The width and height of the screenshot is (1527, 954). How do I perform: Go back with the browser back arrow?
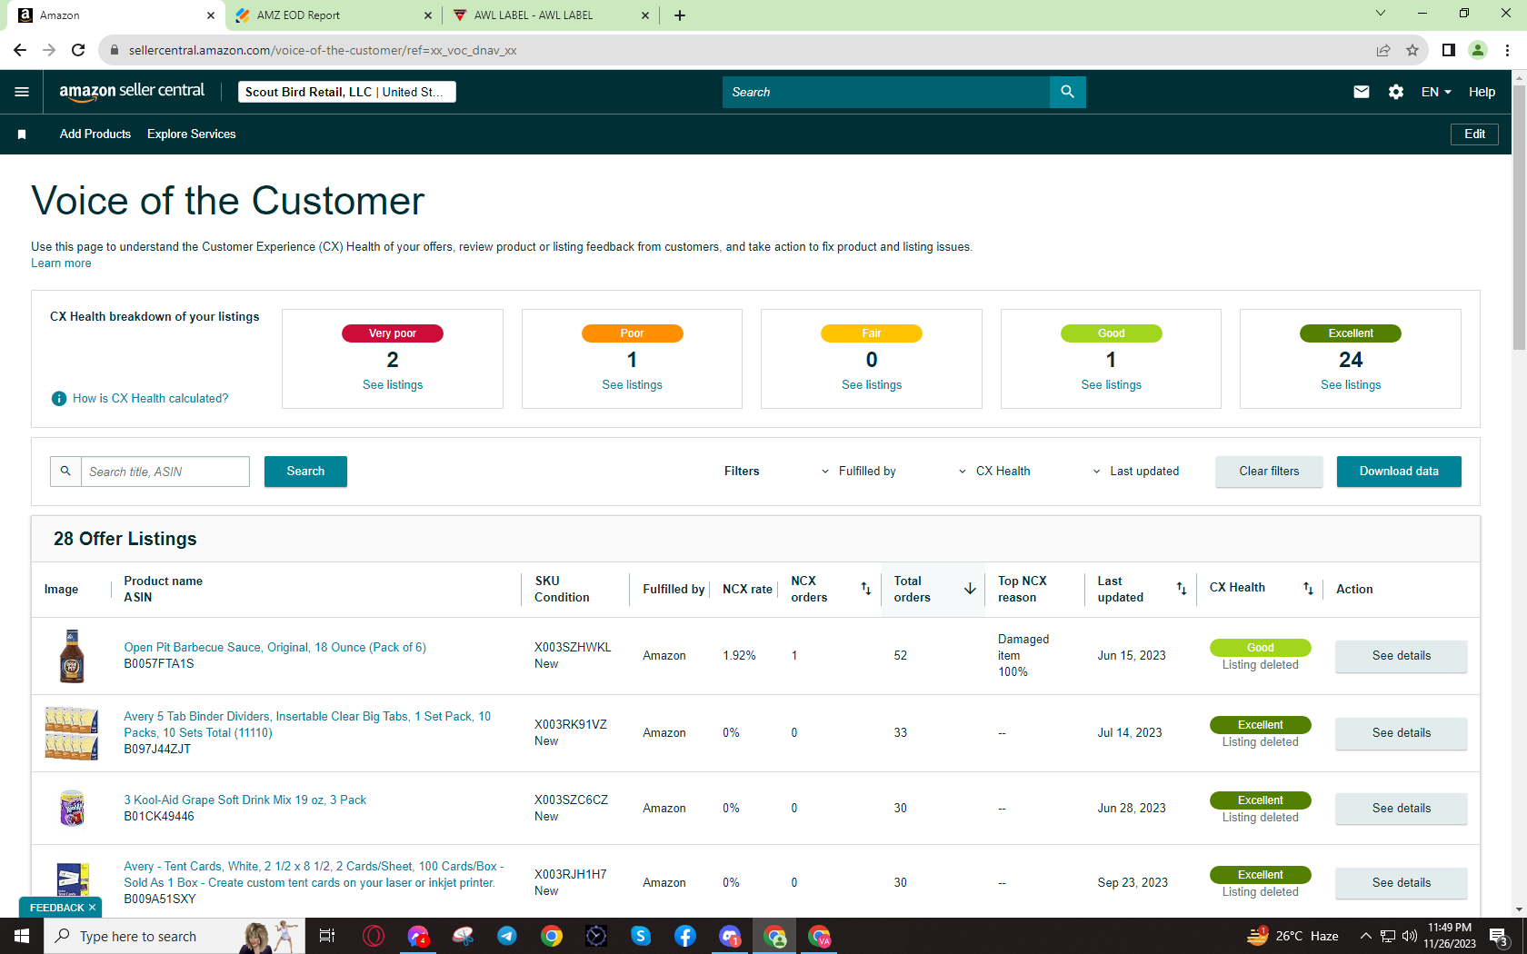[20, 50]
